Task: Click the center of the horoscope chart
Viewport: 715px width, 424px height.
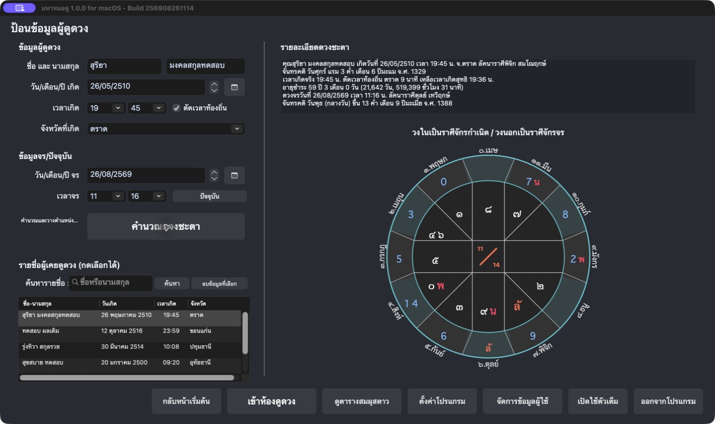Action: pos(488,257)
